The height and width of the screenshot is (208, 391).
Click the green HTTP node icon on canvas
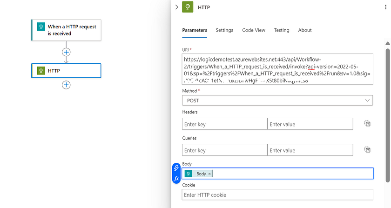40,71
